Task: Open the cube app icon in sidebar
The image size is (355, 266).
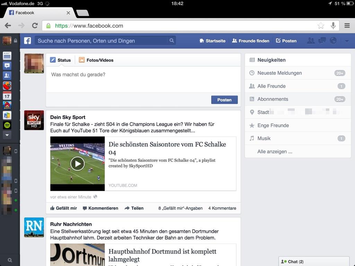Action: [7, 115]
